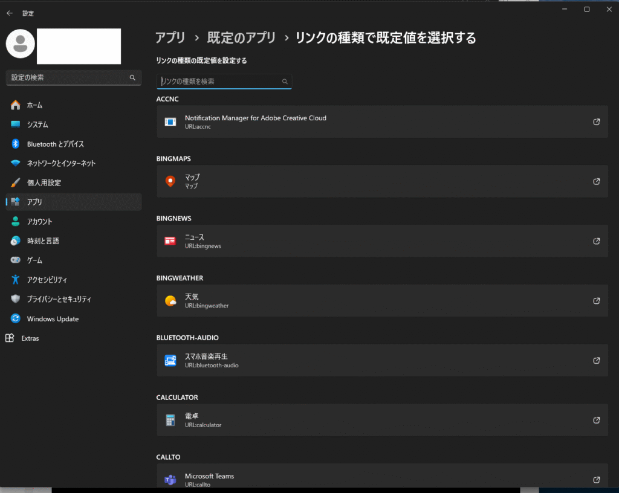Click the 天気 weather app icon
This screenshot has height=493, width=619.
(170, 301)
